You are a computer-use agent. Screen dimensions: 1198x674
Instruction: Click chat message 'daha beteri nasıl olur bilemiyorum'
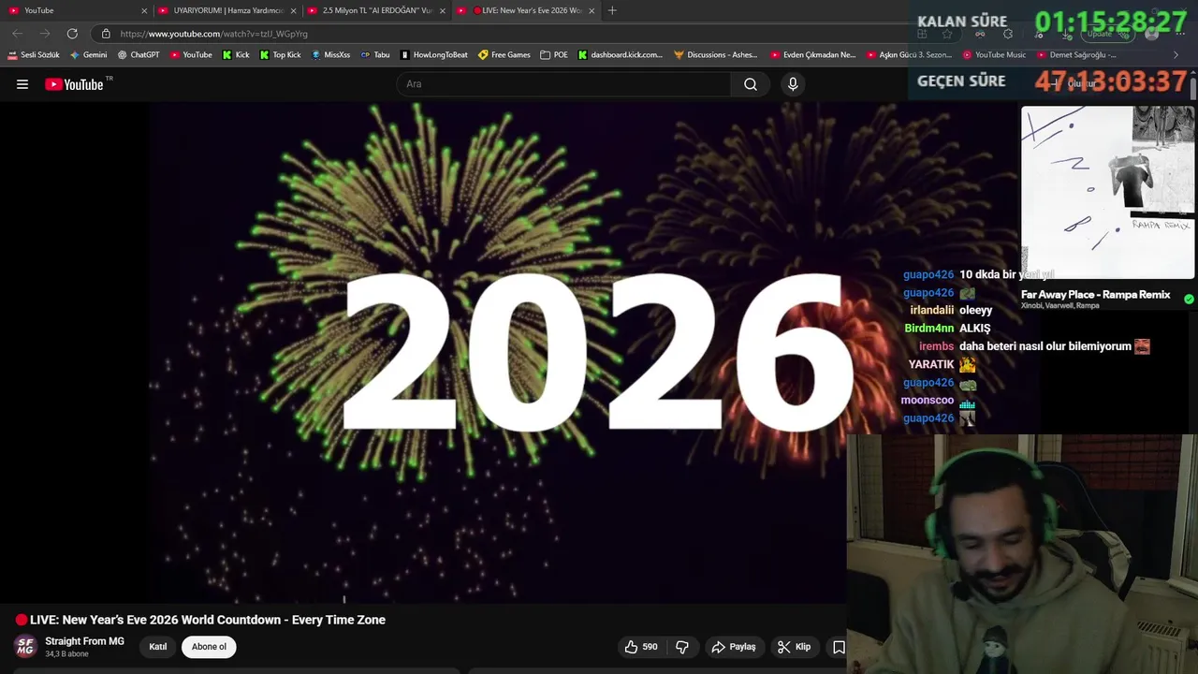pyautogui.click(x=1045, y=346)
